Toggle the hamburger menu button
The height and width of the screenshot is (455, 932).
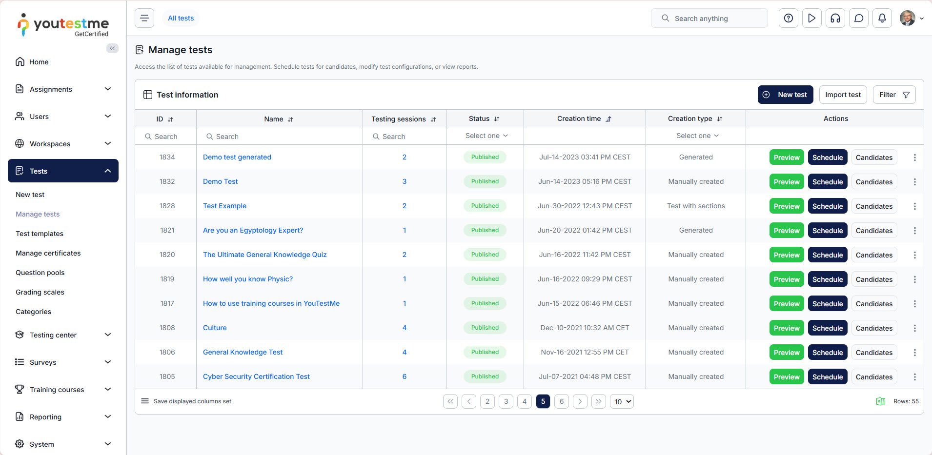click(144, 19)
